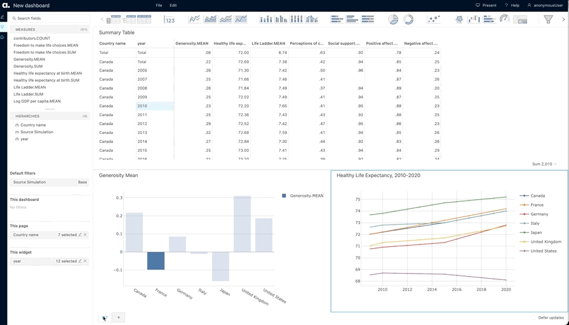Expand the Country name hierarchy
Screen dimensions: 569x325
(x=30, y=125)
